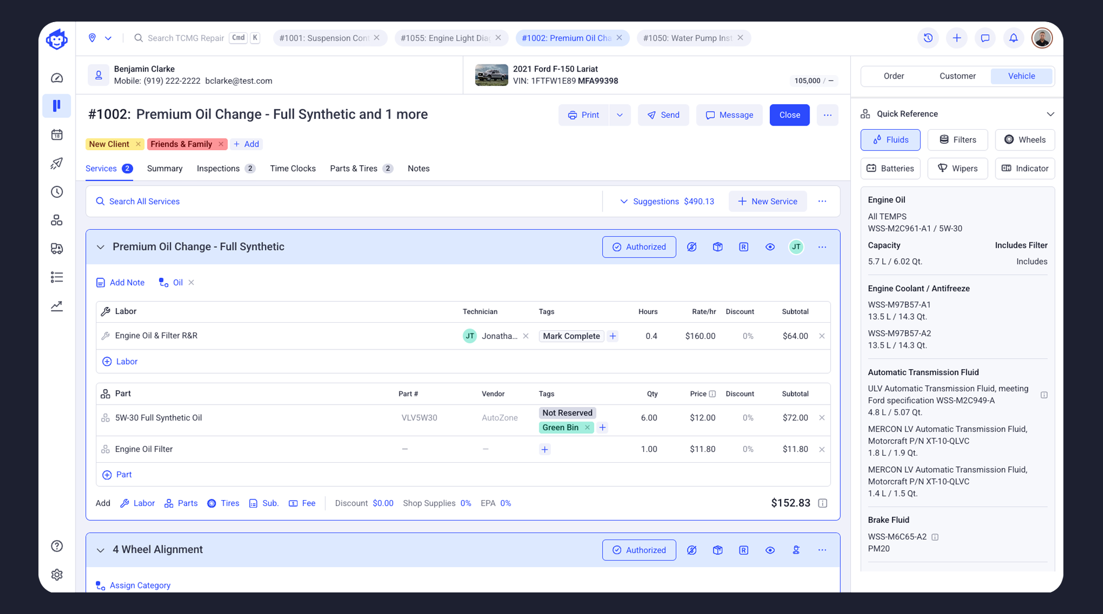Open the clock icon in the sidebar
The image size is (1103, 614).
point(57,192)
